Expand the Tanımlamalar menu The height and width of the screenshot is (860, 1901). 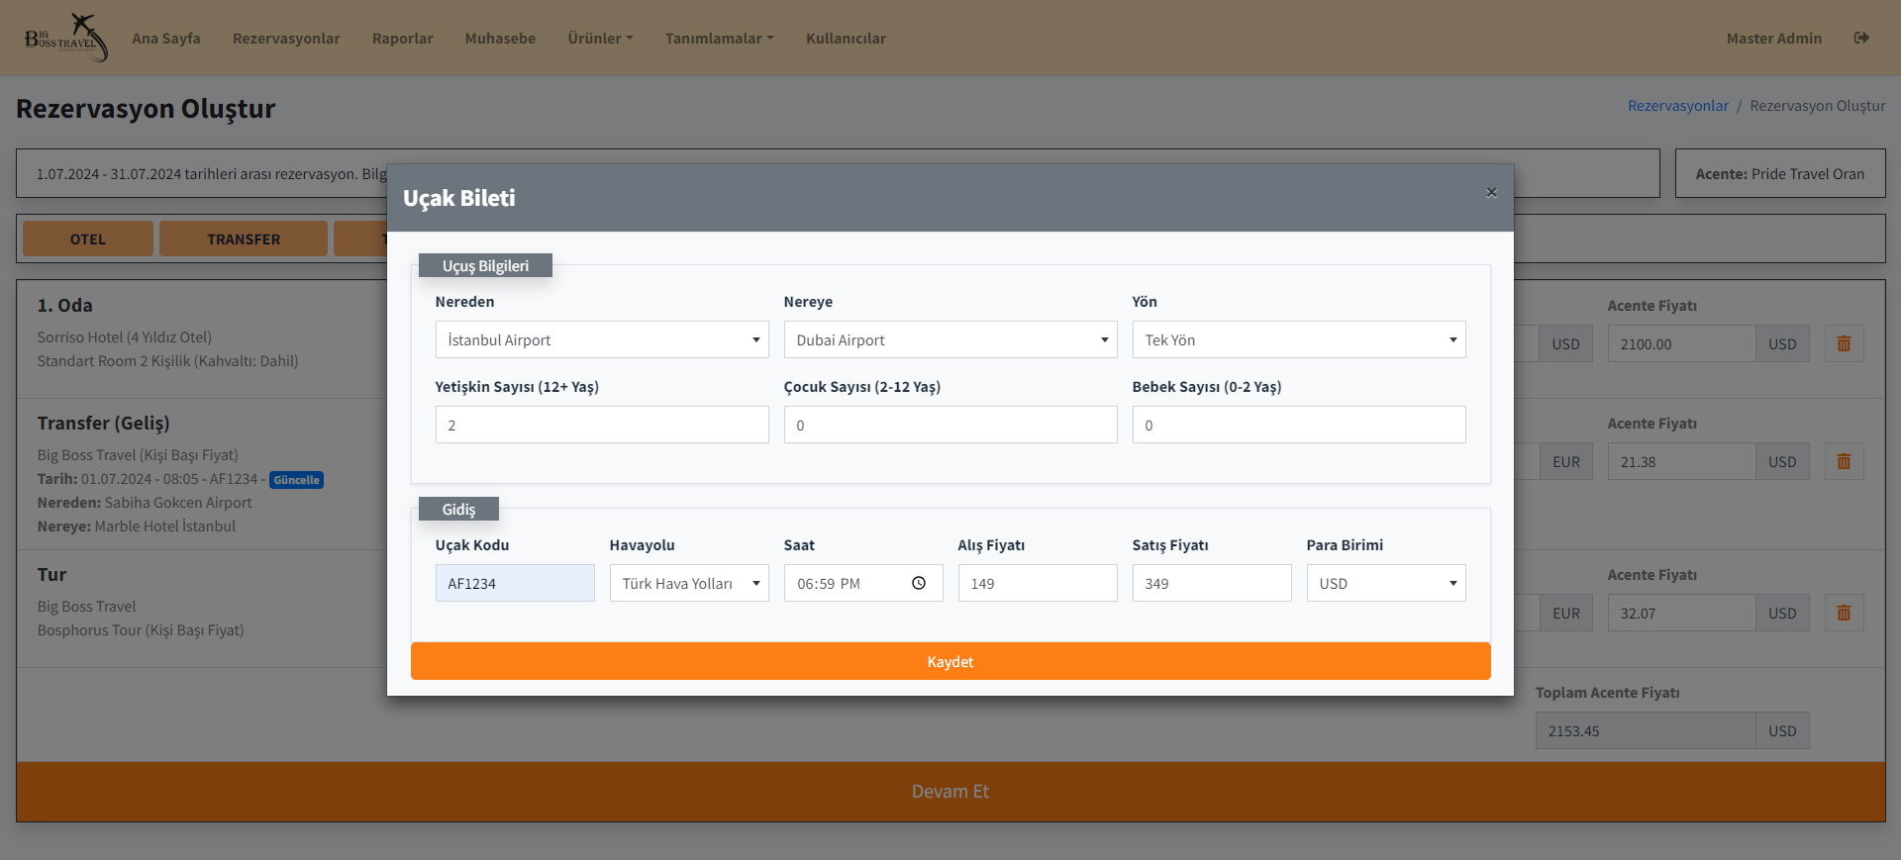point(719,38)
